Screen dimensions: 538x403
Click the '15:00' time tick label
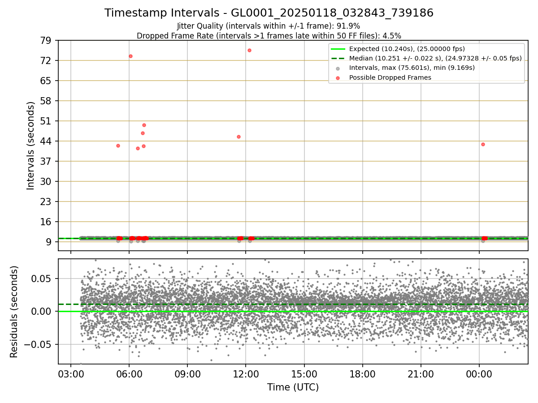coord(304,374)
